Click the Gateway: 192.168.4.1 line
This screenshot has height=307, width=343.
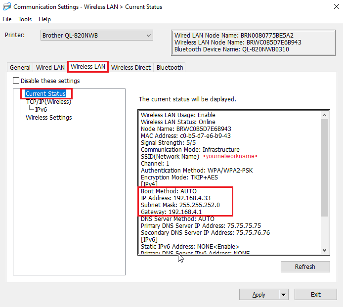[x=171, y=212]
